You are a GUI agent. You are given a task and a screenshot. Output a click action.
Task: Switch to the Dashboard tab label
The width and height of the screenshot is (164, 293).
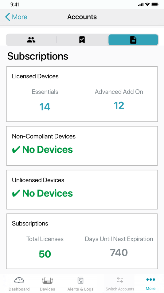pos(19,289)
